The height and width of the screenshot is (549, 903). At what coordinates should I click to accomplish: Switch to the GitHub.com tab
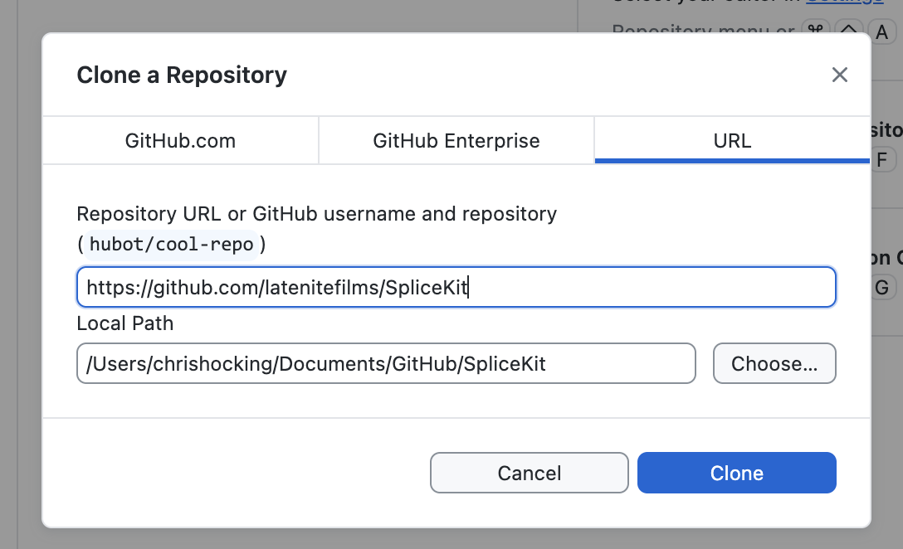click(x=180, y=141)
